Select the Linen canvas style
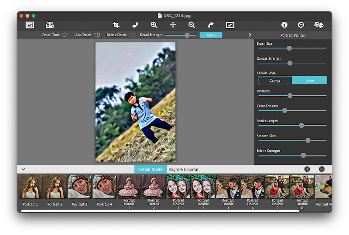This screenshot has width=349, height=235. (309, 80)
